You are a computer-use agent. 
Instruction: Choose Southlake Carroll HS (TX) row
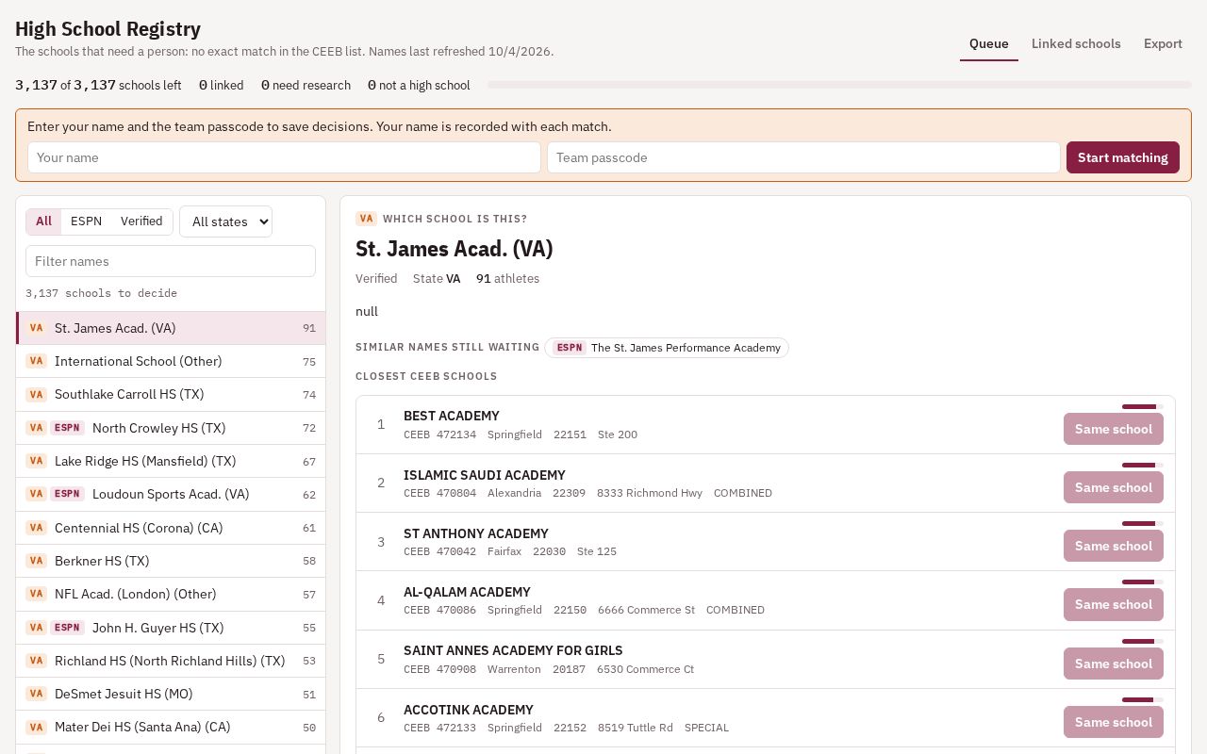coord(171,394)
